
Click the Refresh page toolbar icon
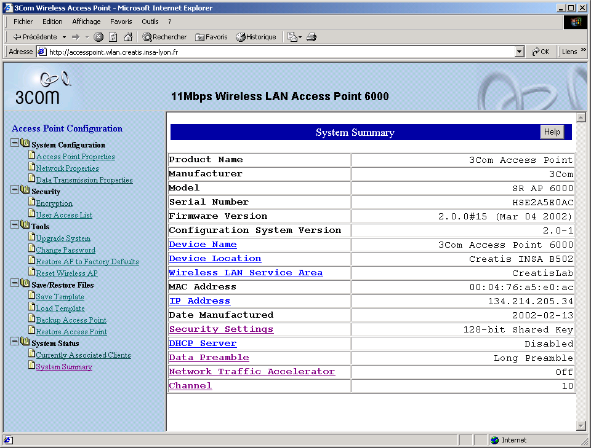tap(113, 37)
